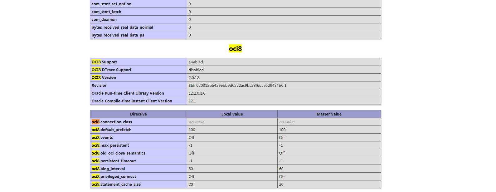Select the version value 2.0.12

(x=194, y=77)
